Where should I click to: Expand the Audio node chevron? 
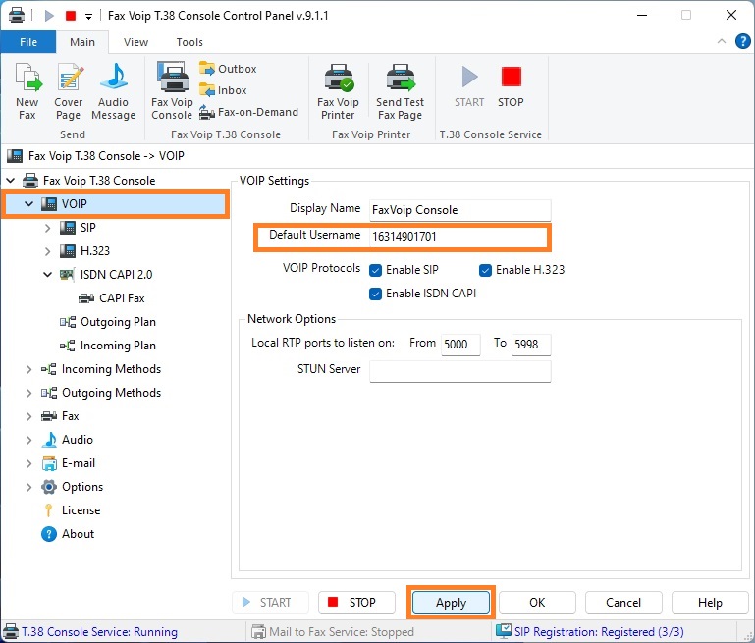click(28, 440)
